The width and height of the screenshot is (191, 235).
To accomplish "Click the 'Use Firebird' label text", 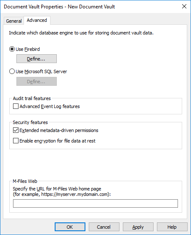I will 28,49.
